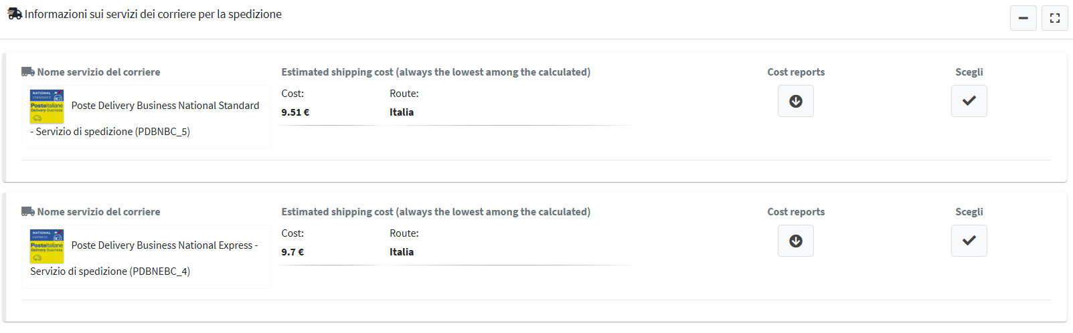Open cost report for National Standard service

(x=796, y=101)
